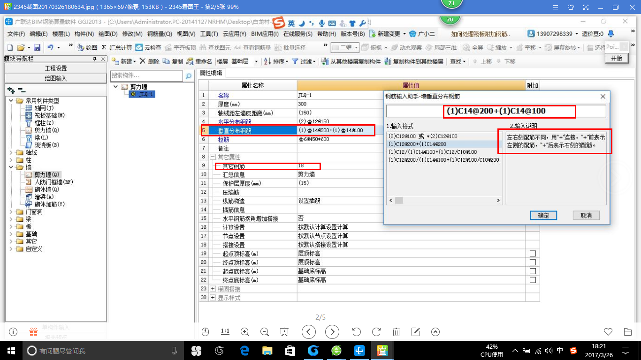The height and width of the screenshot is (360, 641).
Task: Rotate image counterclockwise
Action: pyautogui.click(x=357, y=332)
